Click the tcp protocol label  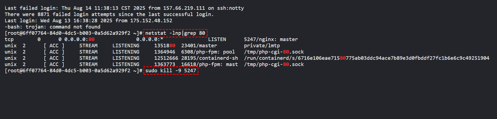point(9,39)
